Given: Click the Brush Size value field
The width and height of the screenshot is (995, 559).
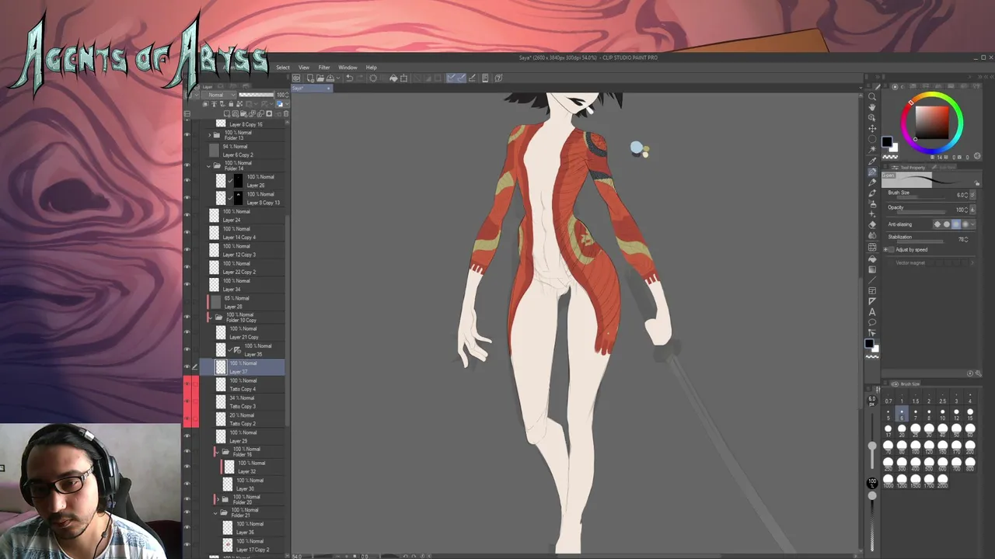Looking at the screenshot, I should (x=962, y=195).
